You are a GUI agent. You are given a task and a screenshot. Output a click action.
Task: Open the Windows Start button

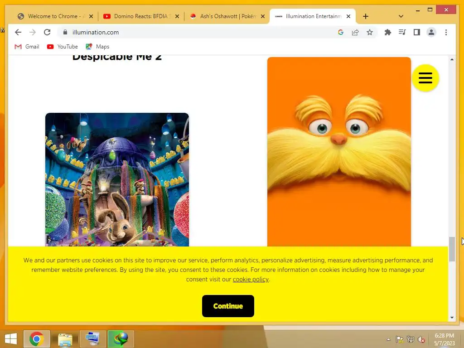point(11,339)
